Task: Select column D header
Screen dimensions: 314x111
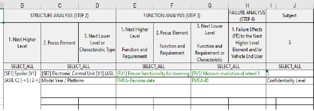Action: tap(97, 6)
